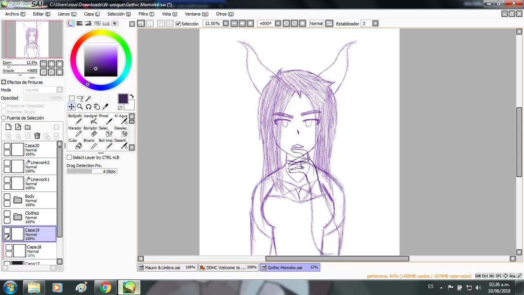
Task: Open the Estabilizador value dropdown
Action: pos(375,24)
